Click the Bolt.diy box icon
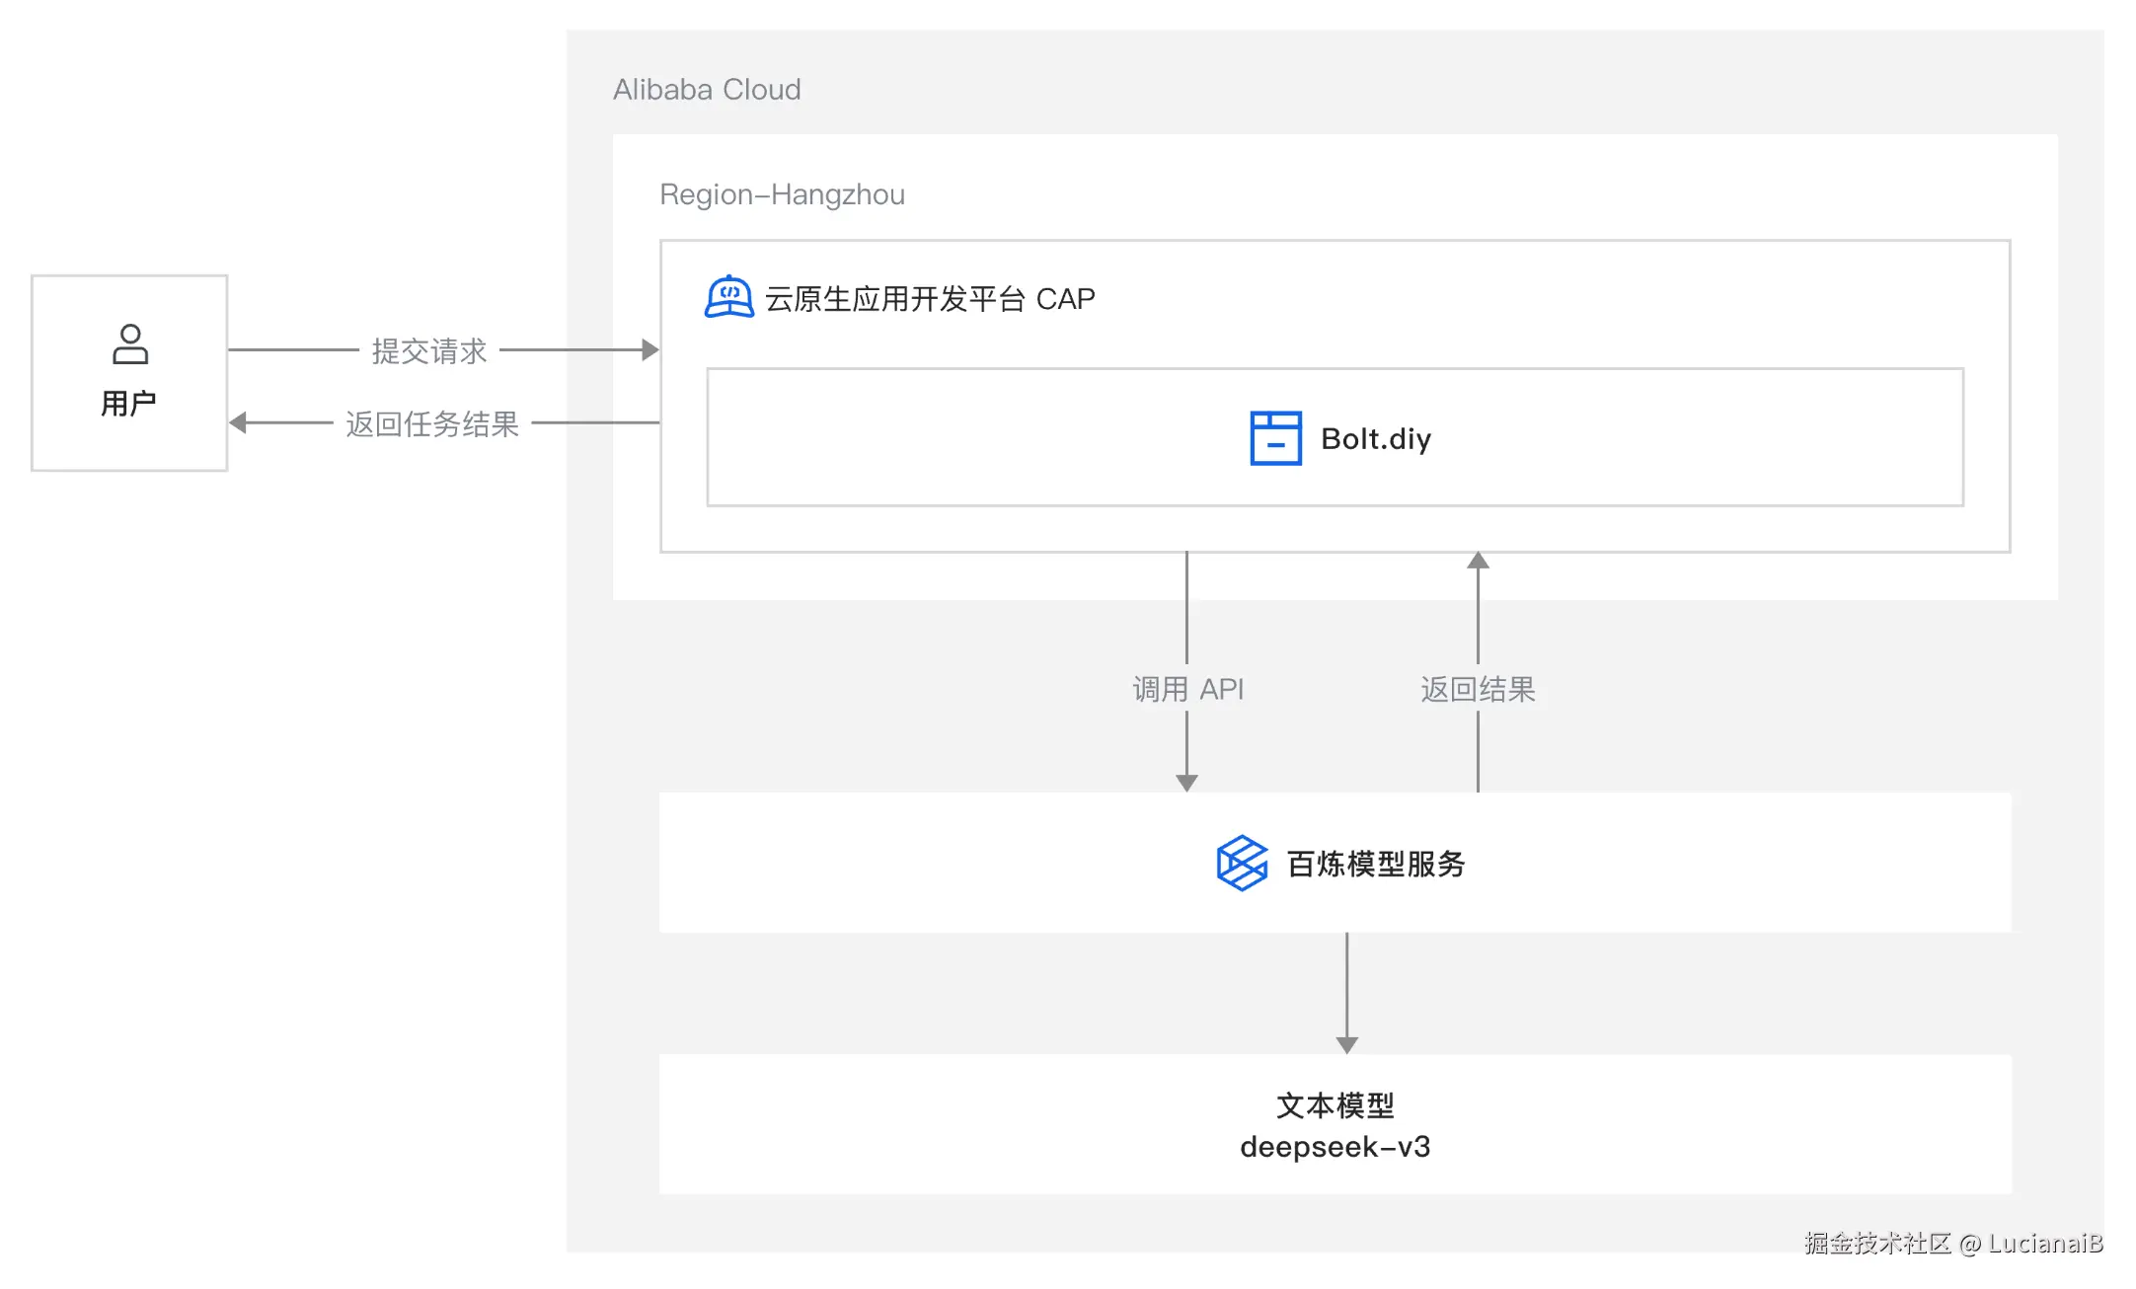This screenshot has height=1289, width=2136. point(1275,438)
